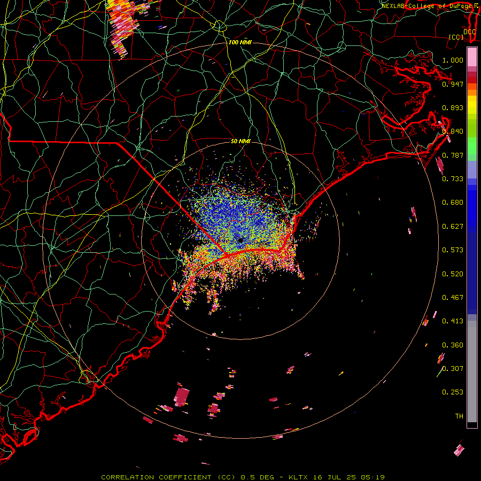Click the 0.893 color scale value

[x=453, y=107]
